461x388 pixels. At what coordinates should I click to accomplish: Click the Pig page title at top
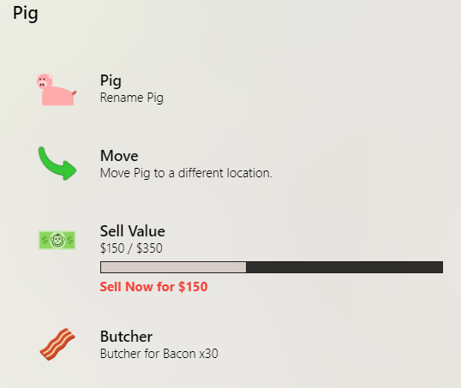(x=26, y=14)
